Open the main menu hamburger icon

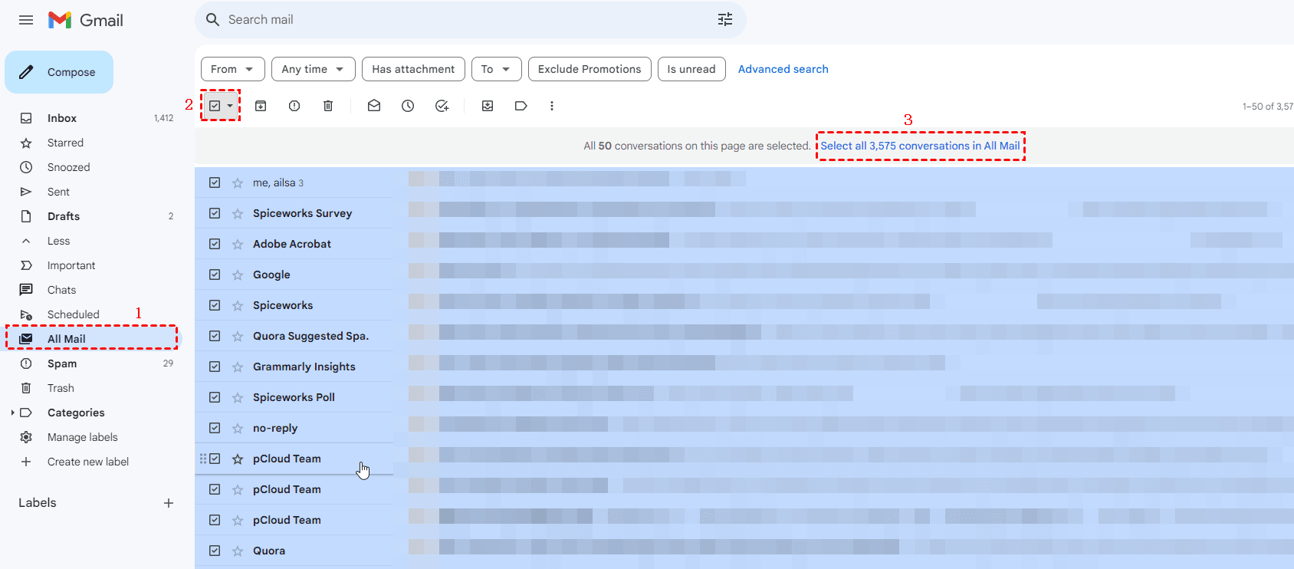coord(26,20)
